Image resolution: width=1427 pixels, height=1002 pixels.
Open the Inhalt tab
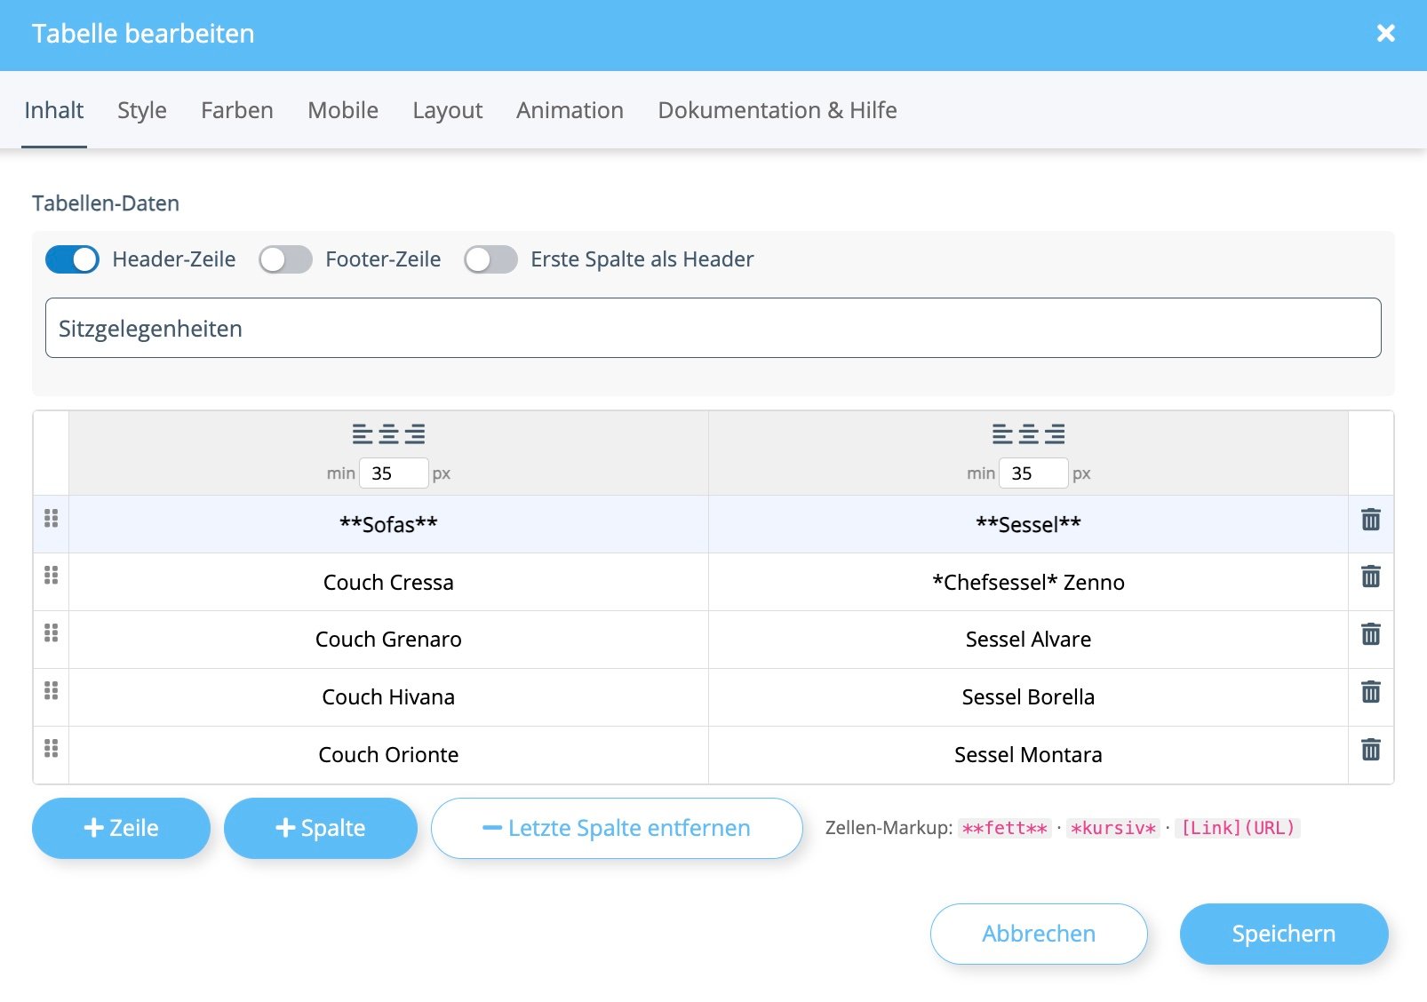click(54, 110)
